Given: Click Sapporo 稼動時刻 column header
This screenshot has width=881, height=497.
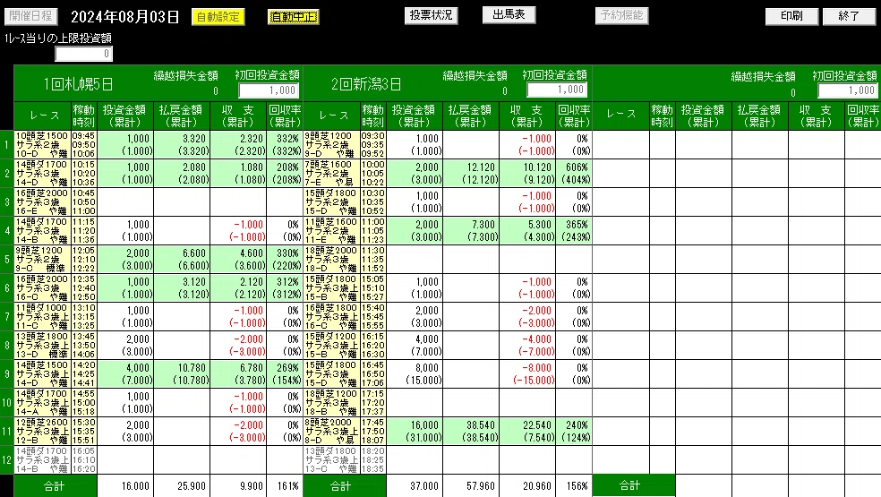Looking at the screenshot, I should tap(84, 116).
